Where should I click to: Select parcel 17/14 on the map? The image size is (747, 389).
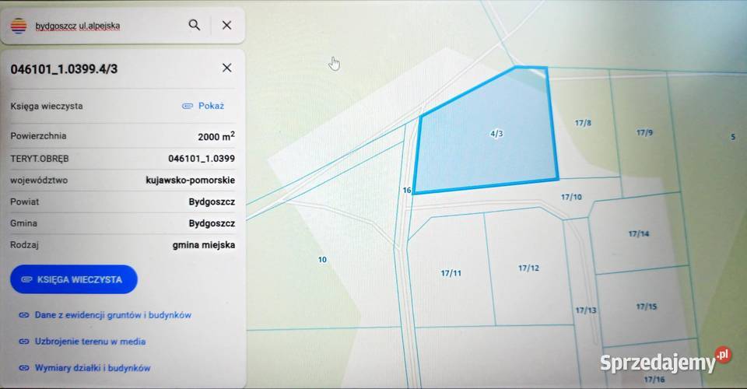pyautogui.click(x=638, y=233)
